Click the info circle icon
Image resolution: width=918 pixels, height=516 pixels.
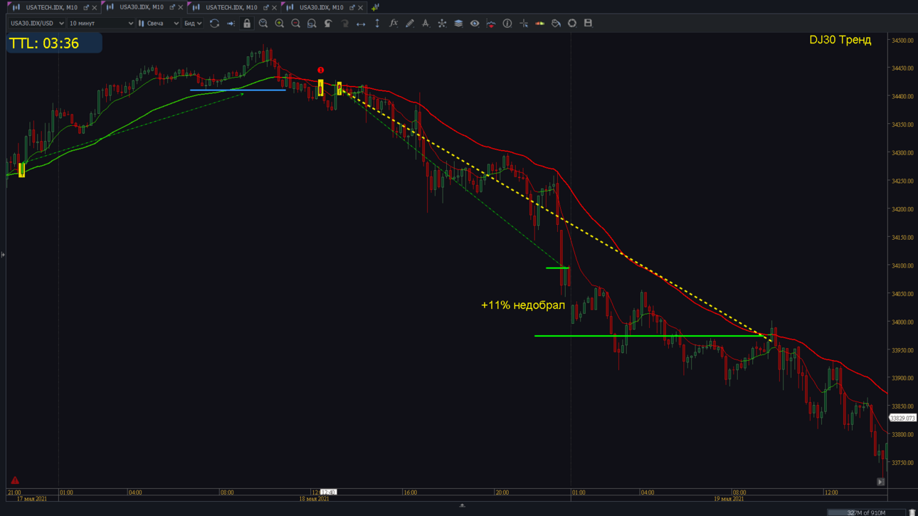coord(507,23)
